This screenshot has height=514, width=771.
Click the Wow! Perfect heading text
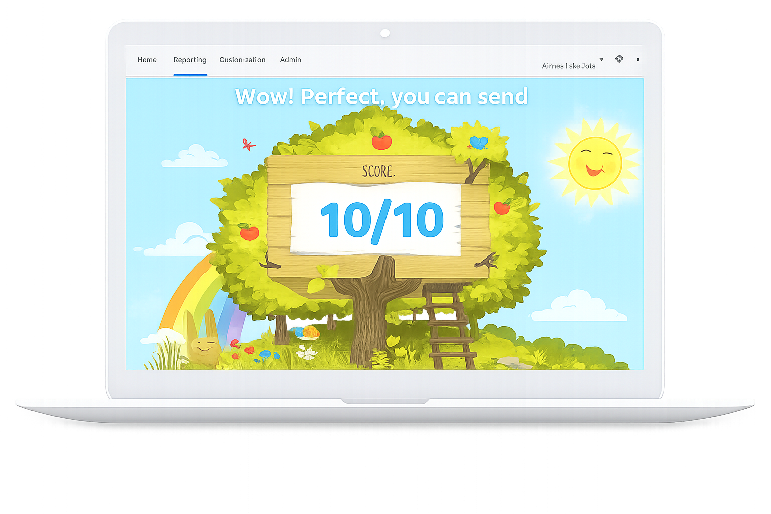[381, 96]
